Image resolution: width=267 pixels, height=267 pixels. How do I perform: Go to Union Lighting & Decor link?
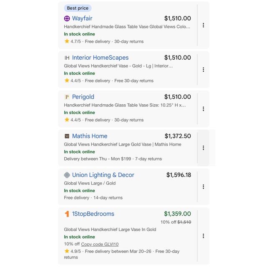(x=103, y=175)
